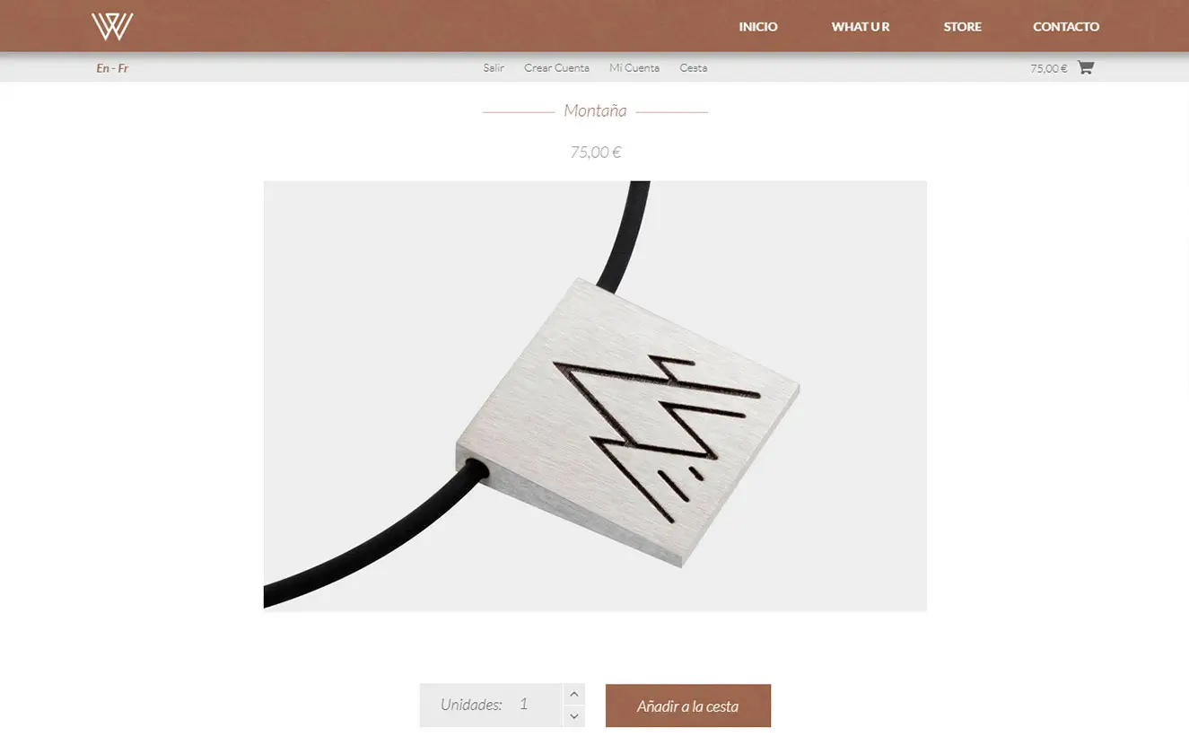Click the Salir link
Image resolution: width=1189 pixels, height=745 pixels.
494,68
